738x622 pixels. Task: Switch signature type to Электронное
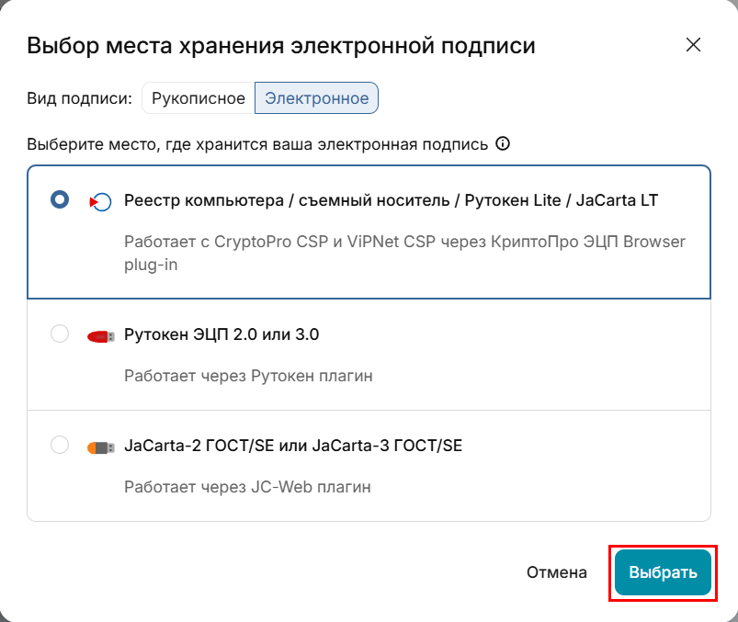click(x=316, y=98)
